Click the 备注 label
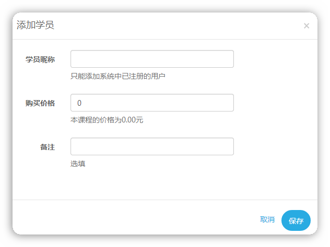Image resolution: width=330 pixels, height=247 pixels. [x=48, y=147]
